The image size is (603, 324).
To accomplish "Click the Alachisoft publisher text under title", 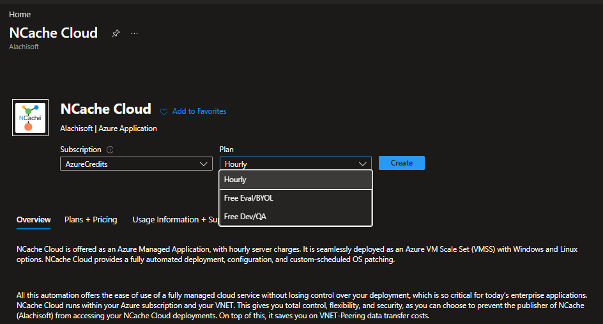I will [x=24, y=47].
